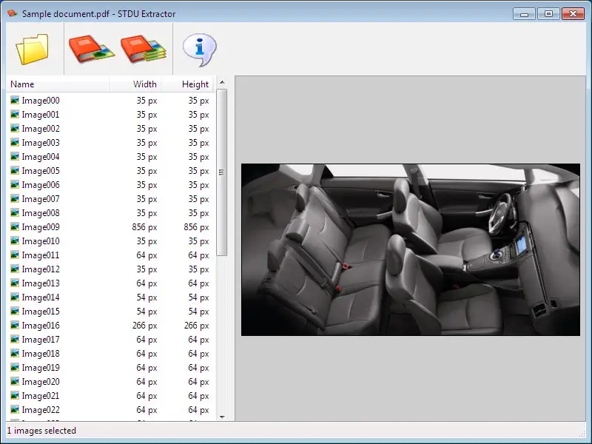Select Image019 in the list
Screen dimensions: 592x444
[110, 368]
